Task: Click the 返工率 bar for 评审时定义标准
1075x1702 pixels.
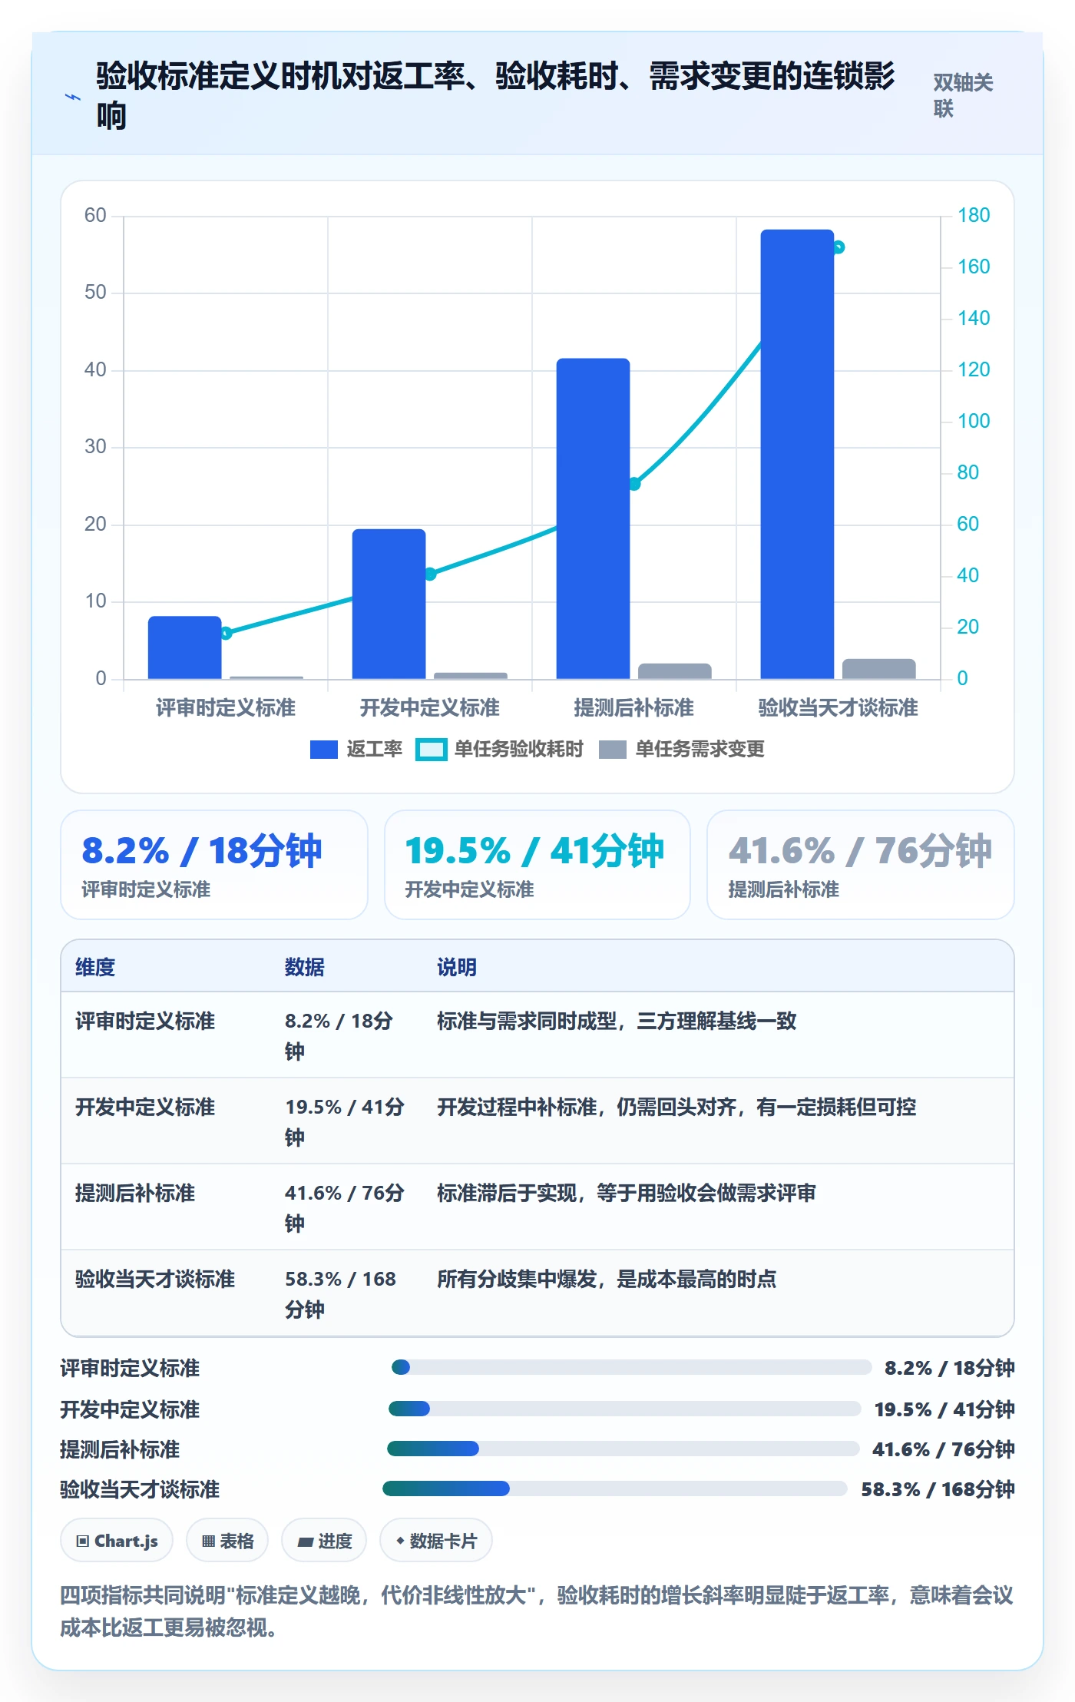Action: pos(185,647)
